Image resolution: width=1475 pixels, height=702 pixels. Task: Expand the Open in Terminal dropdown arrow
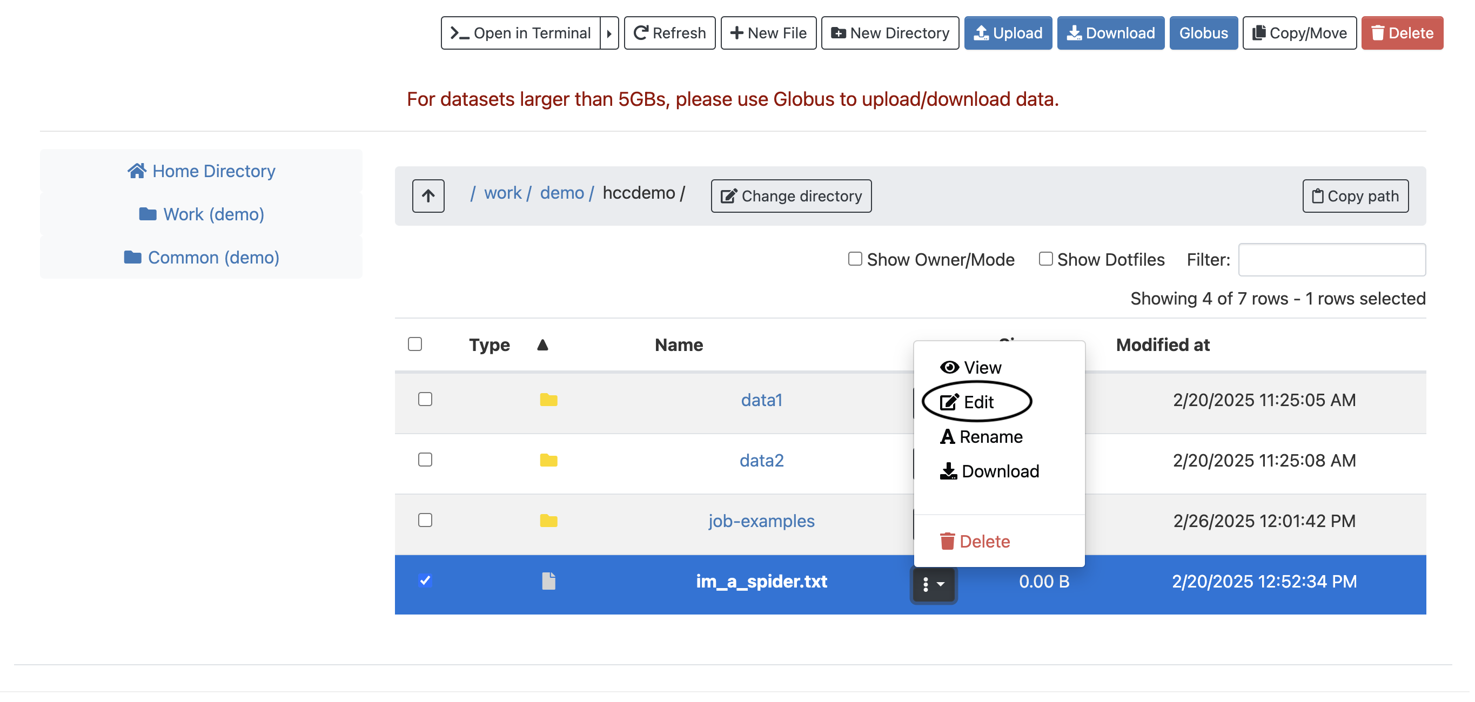coord(609,33)
